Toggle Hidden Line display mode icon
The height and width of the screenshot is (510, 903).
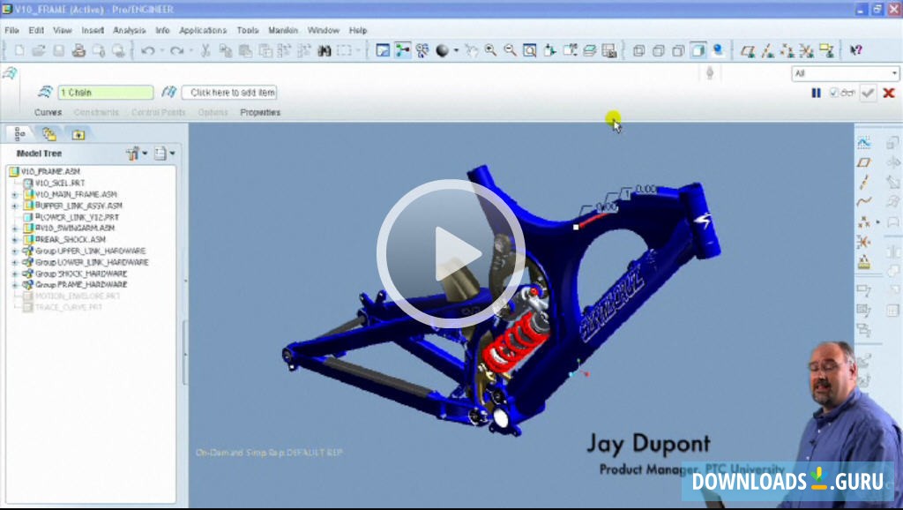pos(658,50)
